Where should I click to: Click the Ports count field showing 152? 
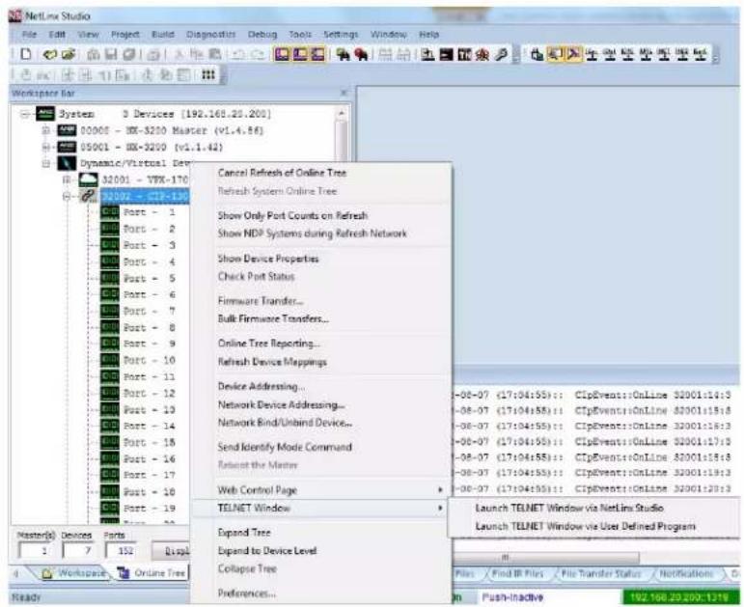pyautogui.click(x=121, y=550)
